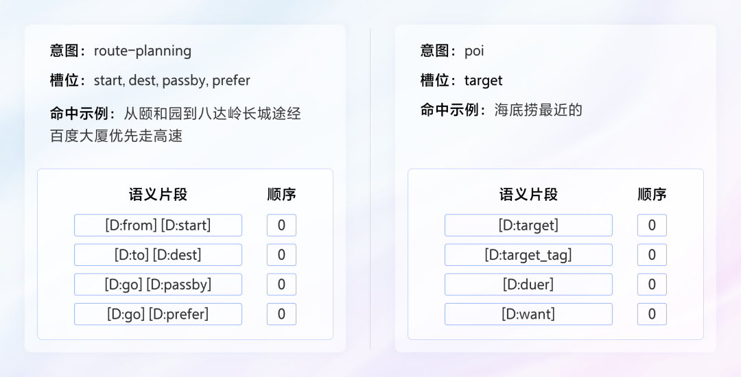Select order value next to [D:target_tag]
Viewport: 741px width, 377px height.
652,255
